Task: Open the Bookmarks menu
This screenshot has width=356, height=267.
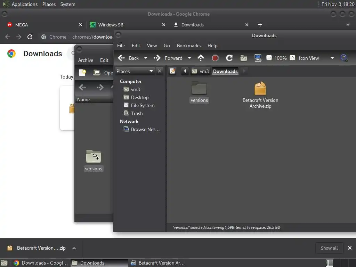Action: (189, 46)
